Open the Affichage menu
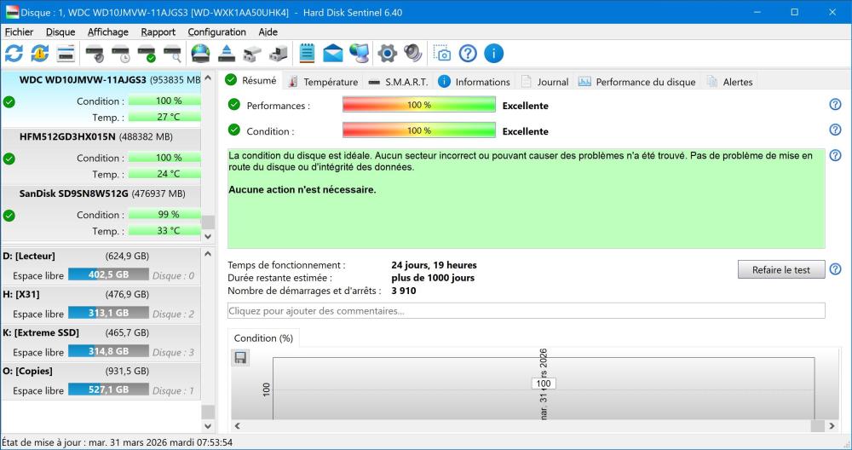The image size is (852, 450). point(108,32)
